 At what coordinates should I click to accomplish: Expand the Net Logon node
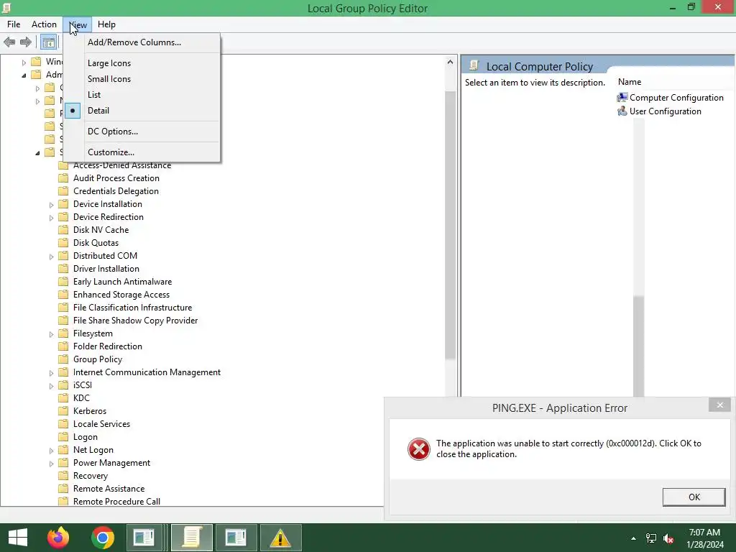click(51, 451)
